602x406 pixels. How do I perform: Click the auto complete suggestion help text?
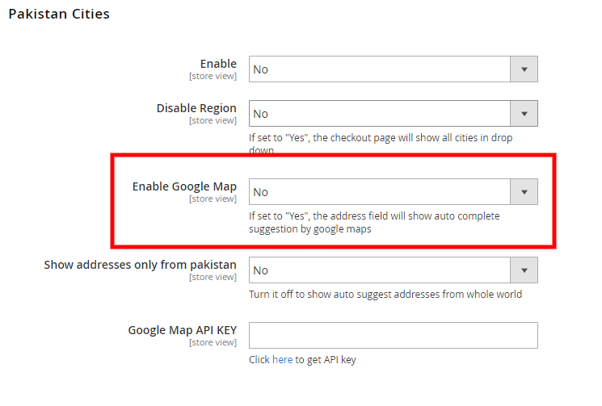coord(374,222)
